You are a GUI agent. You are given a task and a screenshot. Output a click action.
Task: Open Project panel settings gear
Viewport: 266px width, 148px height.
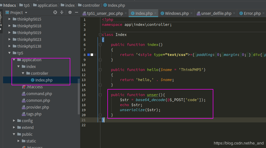(70, 12)
